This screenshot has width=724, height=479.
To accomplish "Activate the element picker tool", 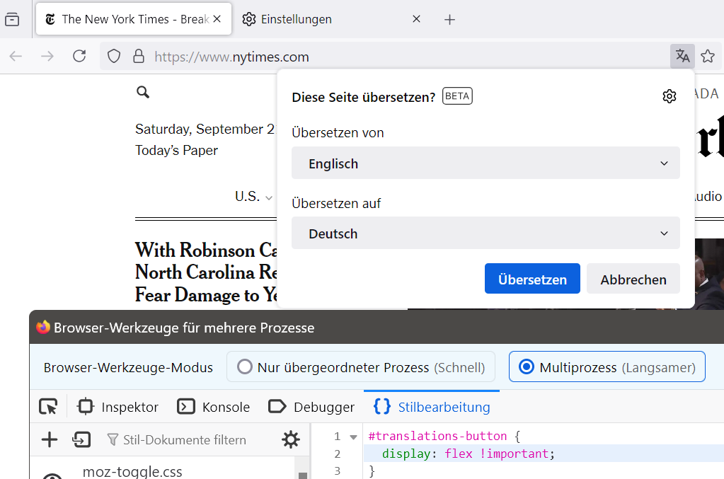I will coord(47,407).
